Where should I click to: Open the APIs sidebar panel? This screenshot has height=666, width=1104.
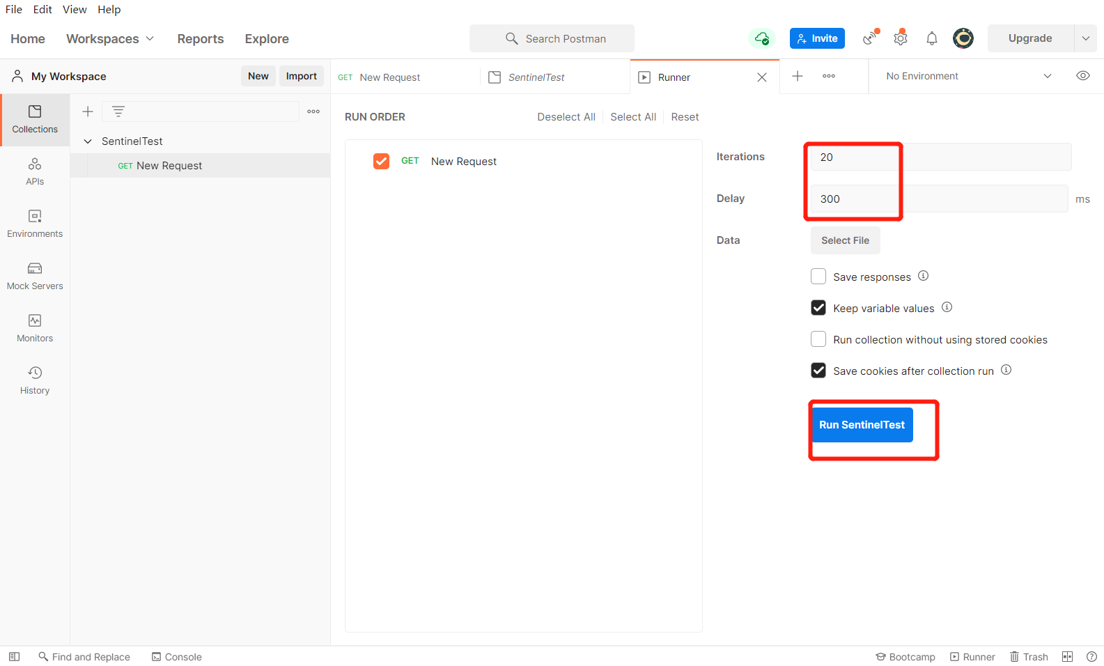35,172
